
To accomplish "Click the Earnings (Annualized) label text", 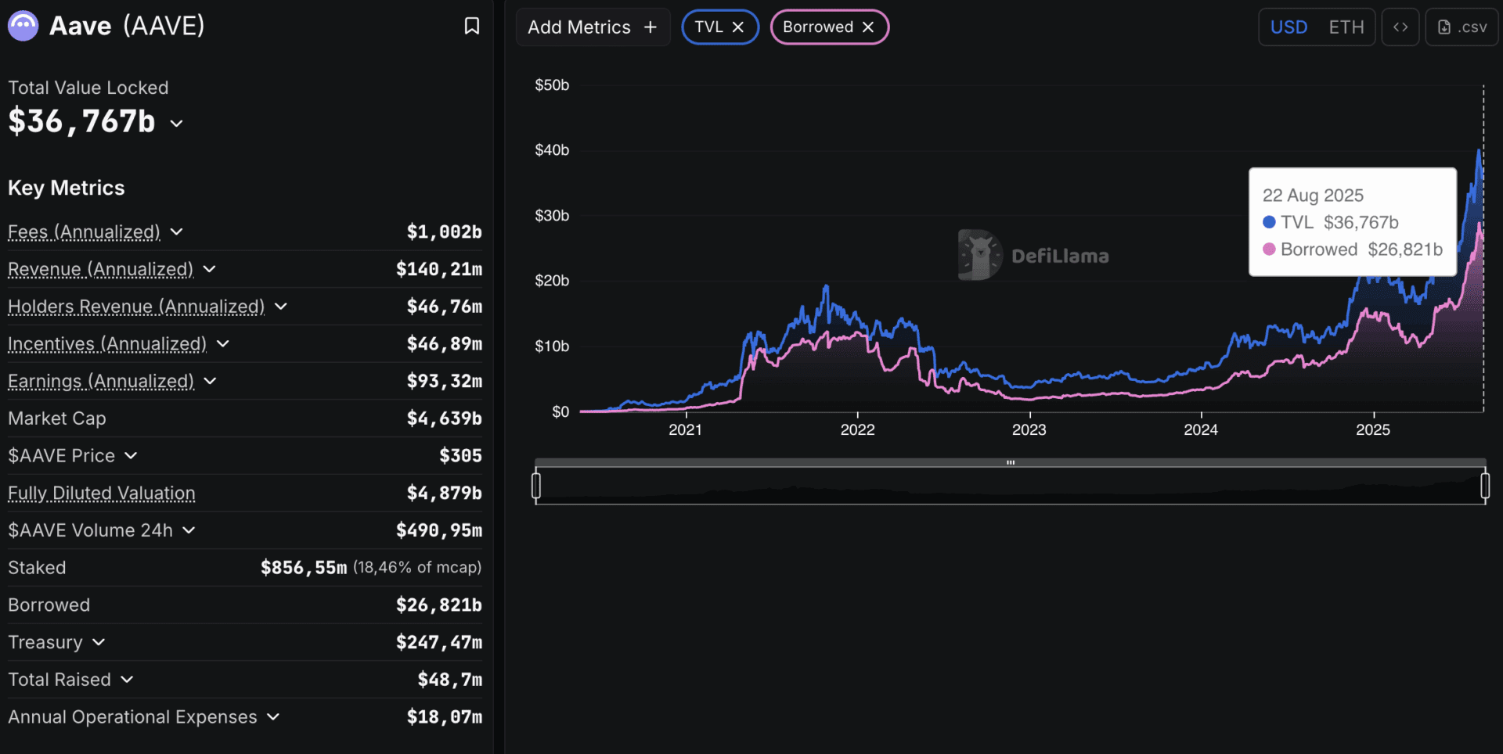I will [101, 381].
